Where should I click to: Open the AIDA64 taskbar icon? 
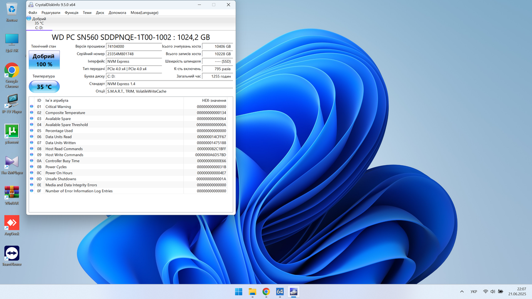point(280,292)
